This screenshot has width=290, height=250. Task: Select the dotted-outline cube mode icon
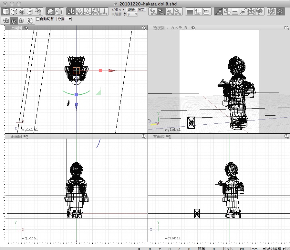pos(14,12)
